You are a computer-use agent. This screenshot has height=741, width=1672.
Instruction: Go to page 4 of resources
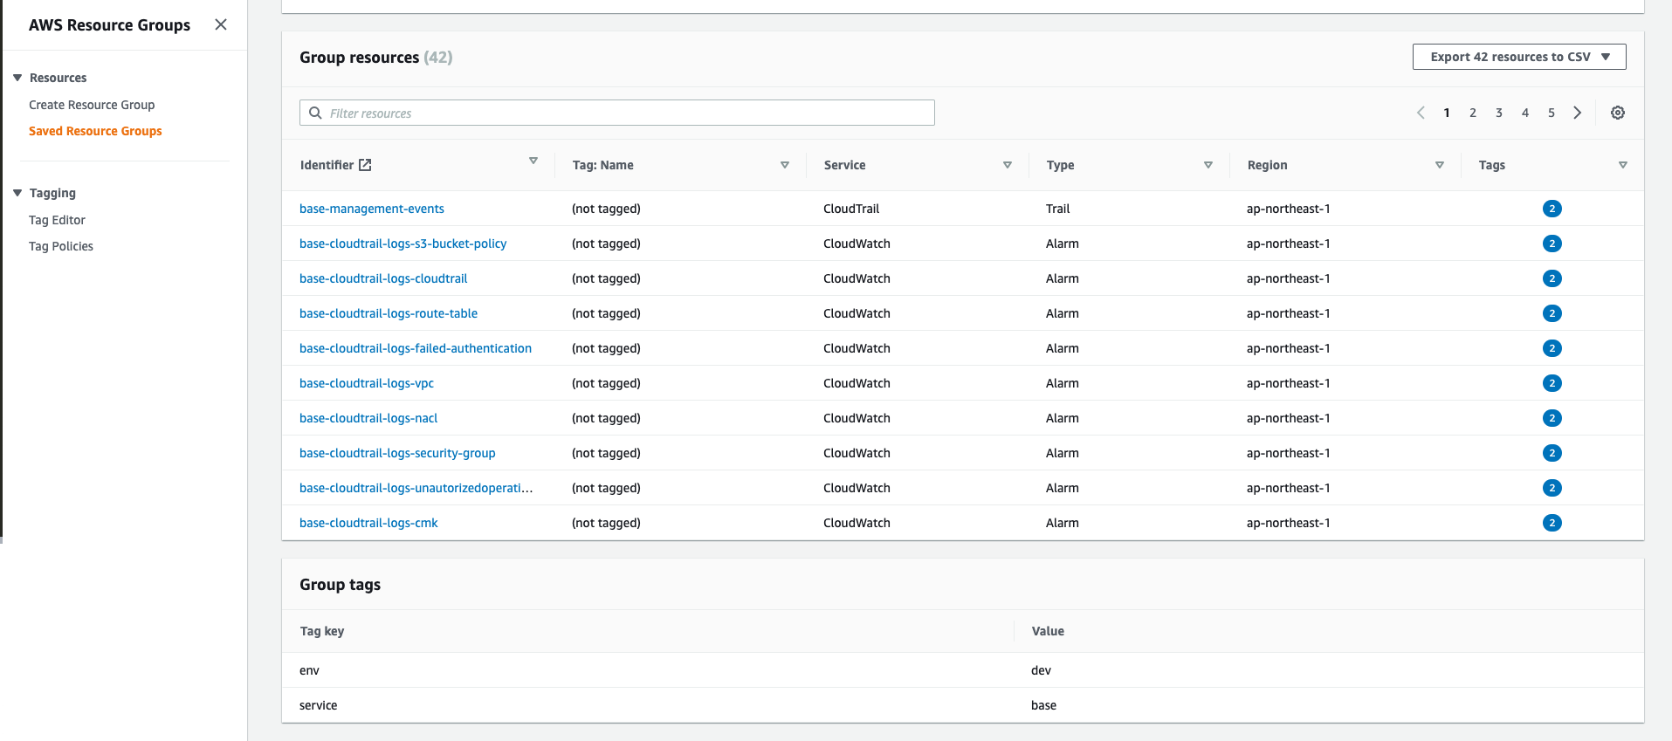tap(1525, 113)
